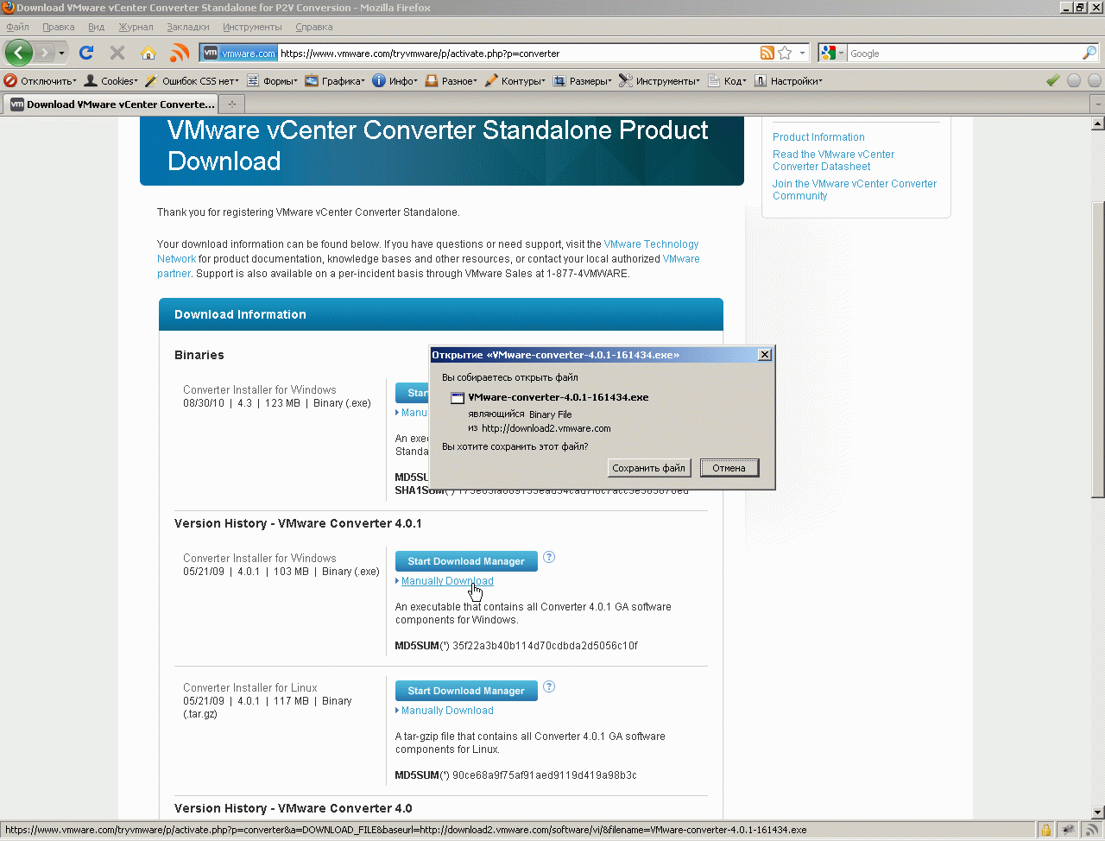Screen dimensions: 1105x841
Task: Click the padlock security icon in status bar
Action: point(1046,831)
